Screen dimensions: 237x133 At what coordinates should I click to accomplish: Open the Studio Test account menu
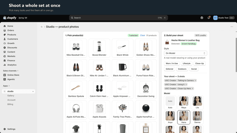point(224,18)
